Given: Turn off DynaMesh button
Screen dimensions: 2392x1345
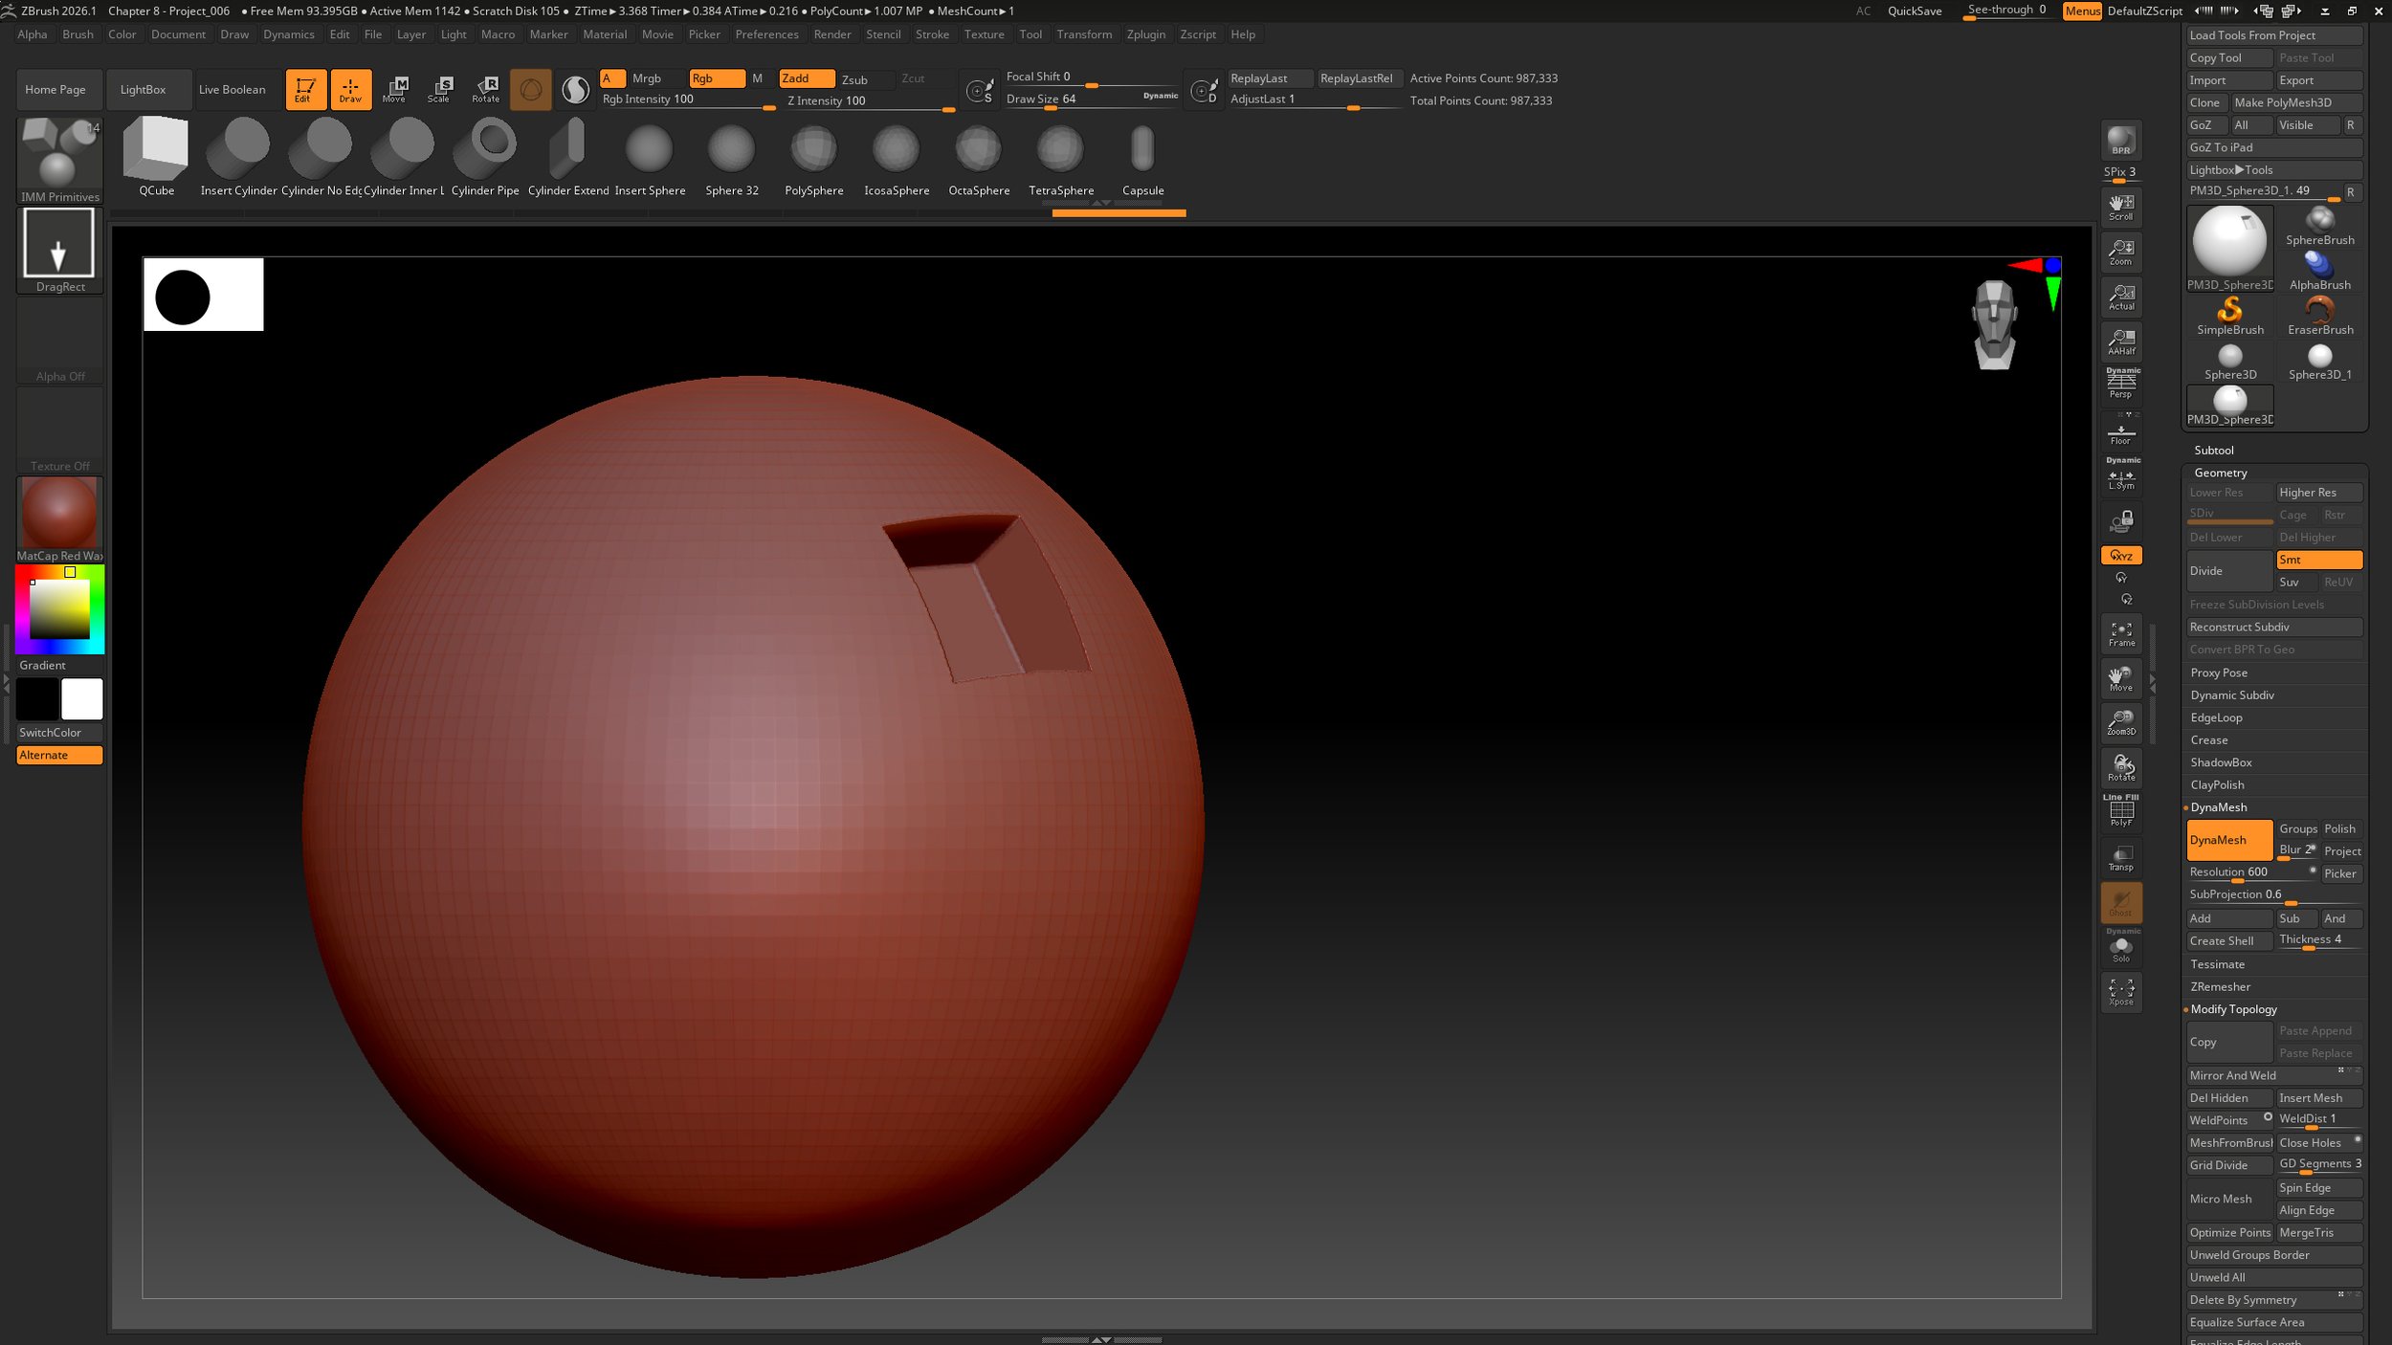Looking at the screenshot, I should (x=2228, y=840).
